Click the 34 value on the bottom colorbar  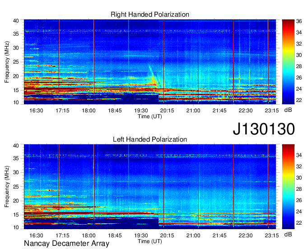[x=299, y=155]
